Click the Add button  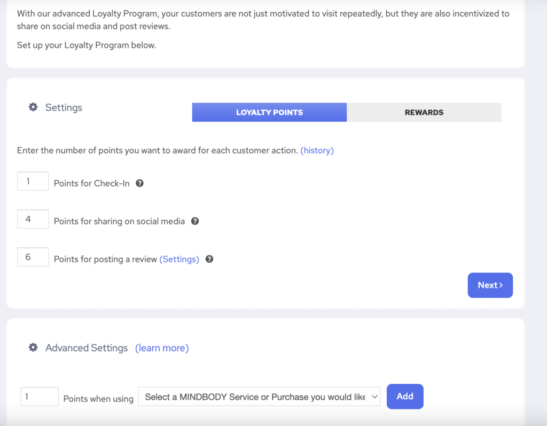[405, 397]
